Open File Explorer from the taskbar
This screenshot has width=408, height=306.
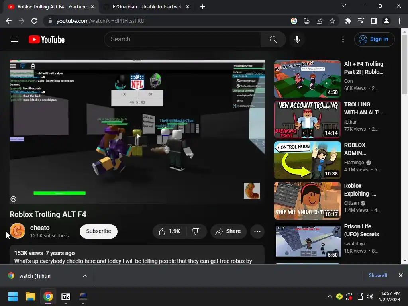coord(30,296)
